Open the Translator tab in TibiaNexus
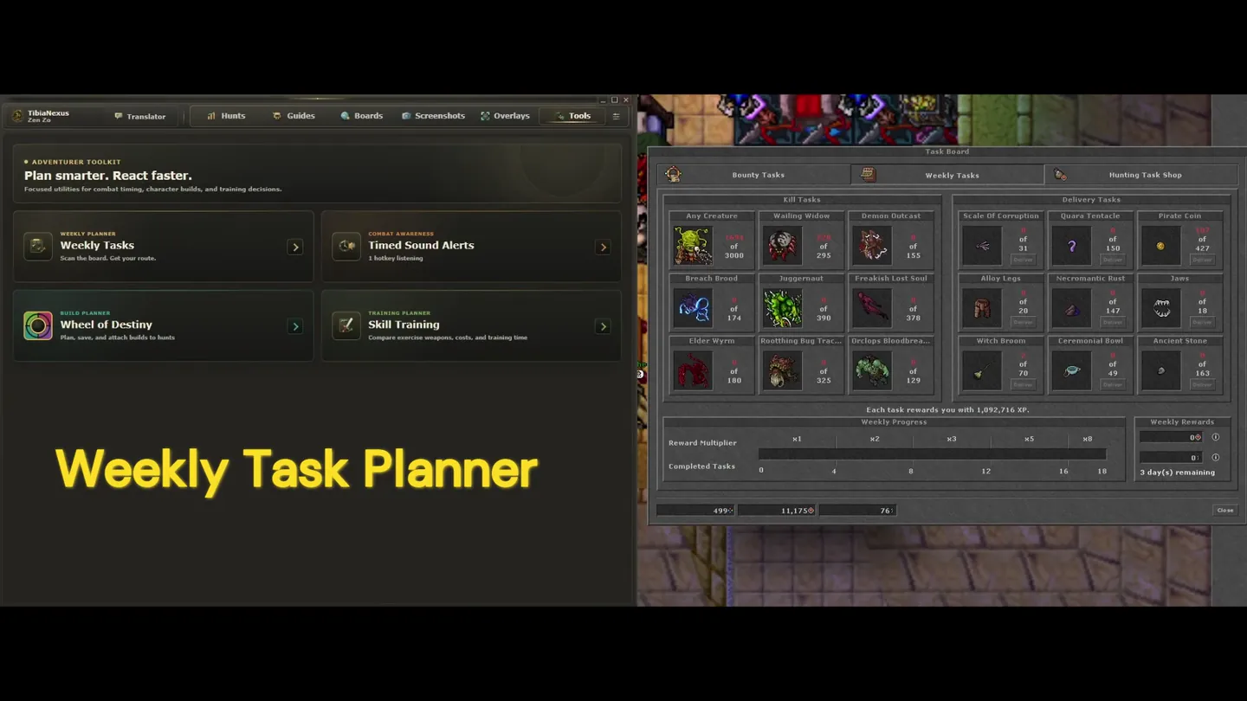This screenshot has width=1247, height=701. point(140,116)
